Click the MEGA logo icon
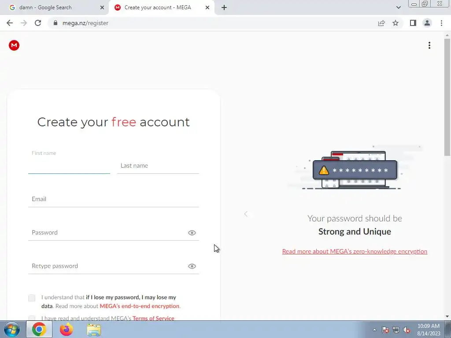The width and height of the screenshot is (451, 338). pyautogui.click(x=14, y=45)
